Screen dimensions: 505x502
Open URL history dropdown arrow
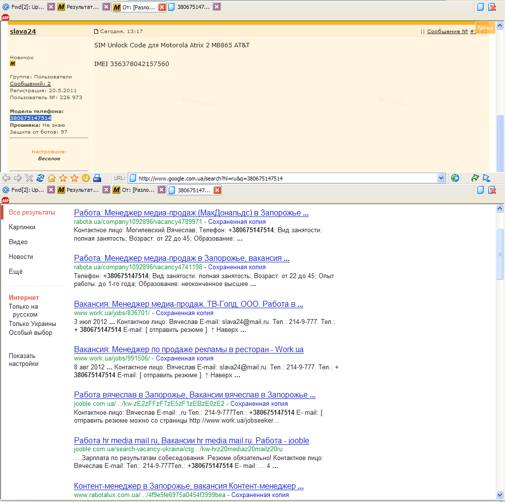click(x=441, y=178)
